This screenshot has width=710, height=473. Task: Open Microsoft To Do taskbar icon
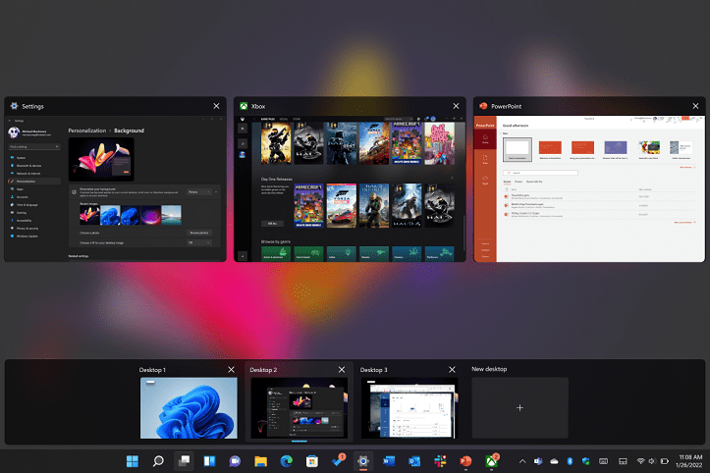(338, 461)
